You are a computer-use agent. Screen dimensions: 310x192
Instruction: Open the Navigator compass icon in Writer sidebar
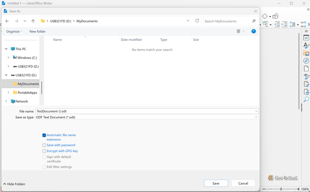coord(306,61)
